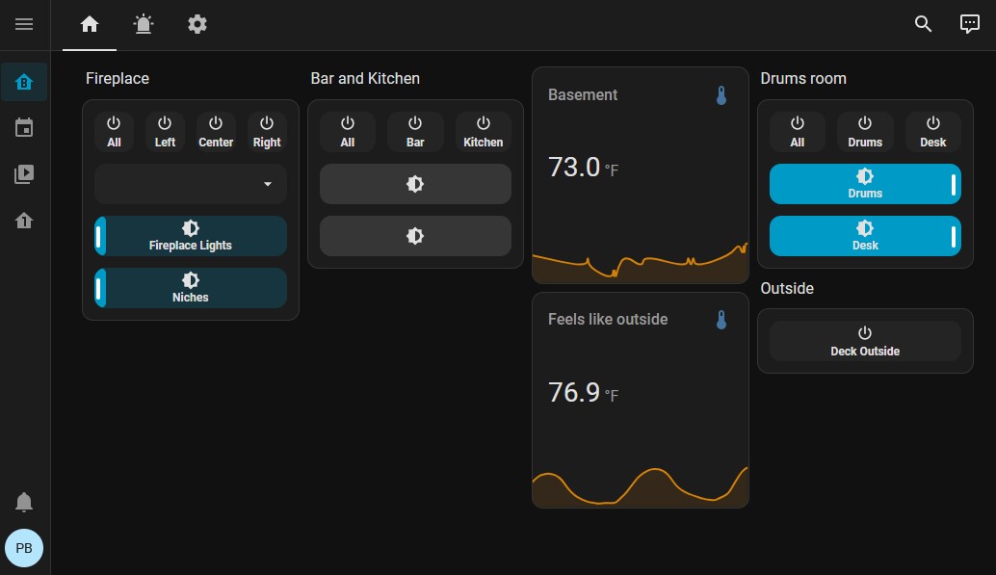Open the Feels like outside card
The height and width of the screenshot is (575, 996).
click(641, 401)
